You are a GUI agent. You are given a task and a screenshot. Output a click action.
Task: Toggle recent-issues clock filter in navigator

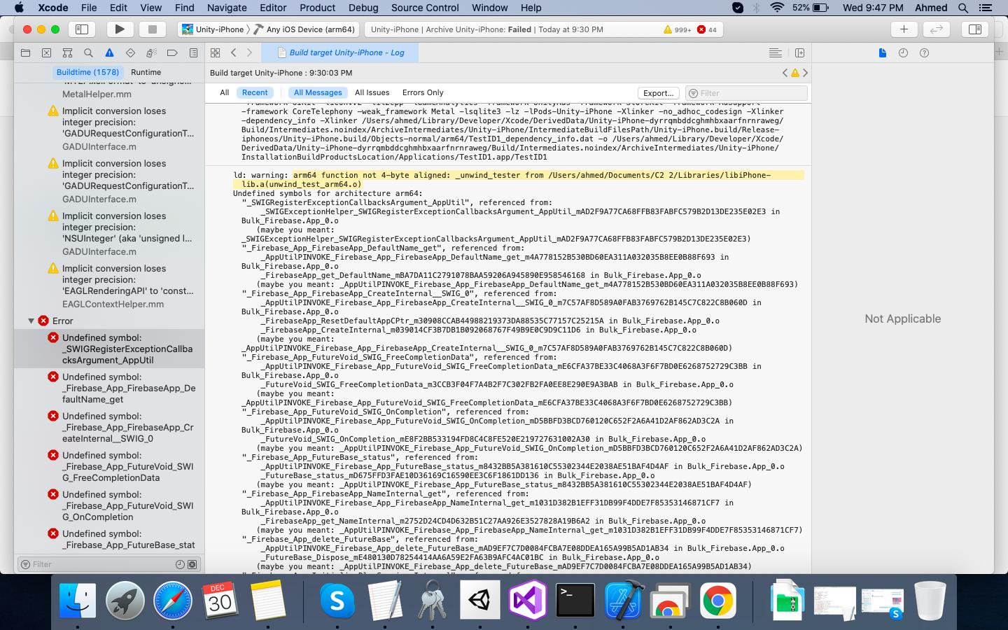point(180,564)
